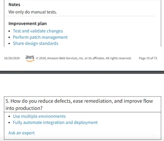Click the Ask an expert link
The width and height of the screenshot is (164, 141).
click(22, 133)
